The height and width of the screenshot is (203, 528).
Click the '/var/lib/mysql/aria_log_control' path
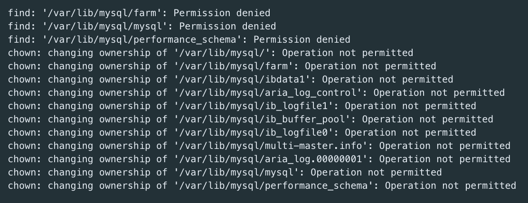268,92
